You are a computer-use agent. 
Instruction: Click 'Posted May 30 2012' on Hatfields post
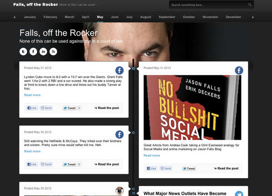(x=38, y=132)
